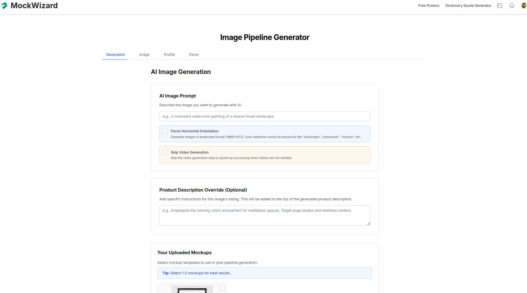
Task: Click the textarea resize handle
Action: [368, 224]
